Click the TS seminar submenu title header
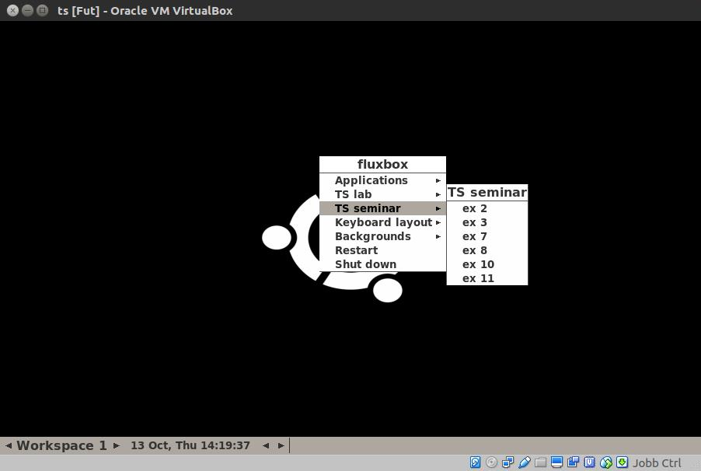The width and height of the screenshot is (701, 471). [x=487, y=192]
